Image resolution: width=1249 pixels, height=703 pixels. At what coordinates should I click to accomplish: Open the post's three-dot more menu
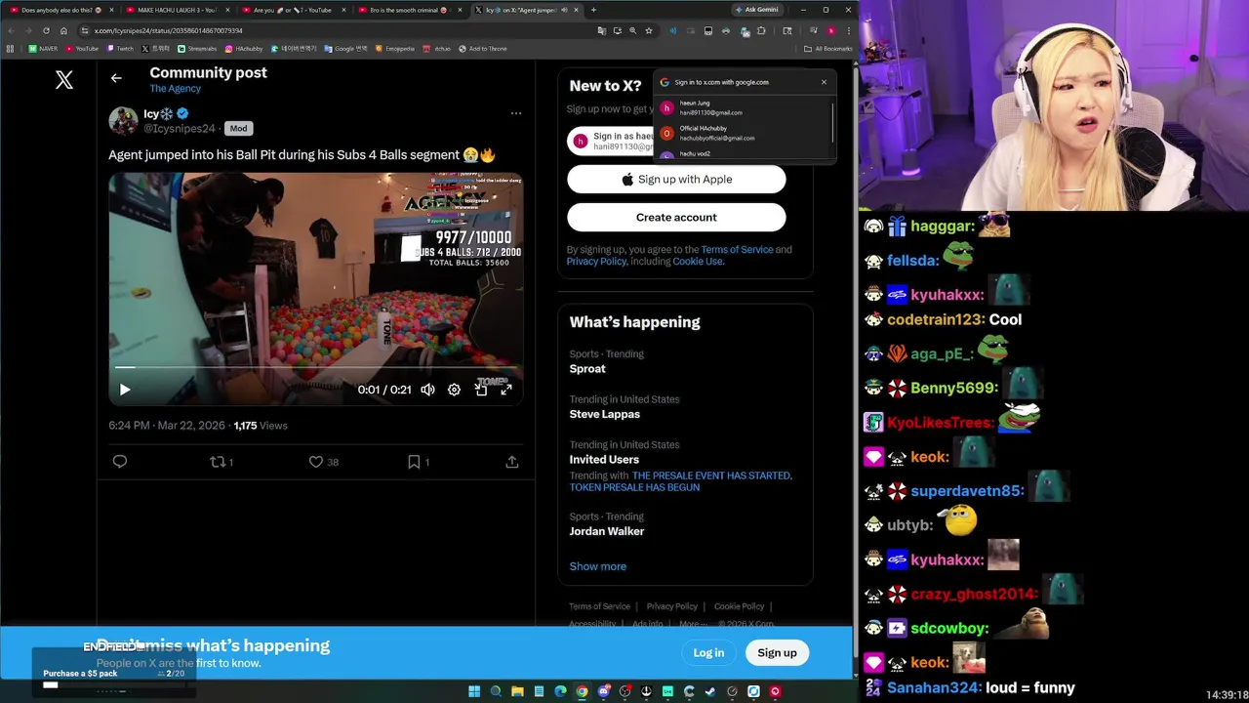[516, 113]
